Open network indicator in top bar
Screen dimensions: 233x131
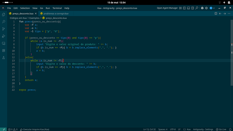220,2
